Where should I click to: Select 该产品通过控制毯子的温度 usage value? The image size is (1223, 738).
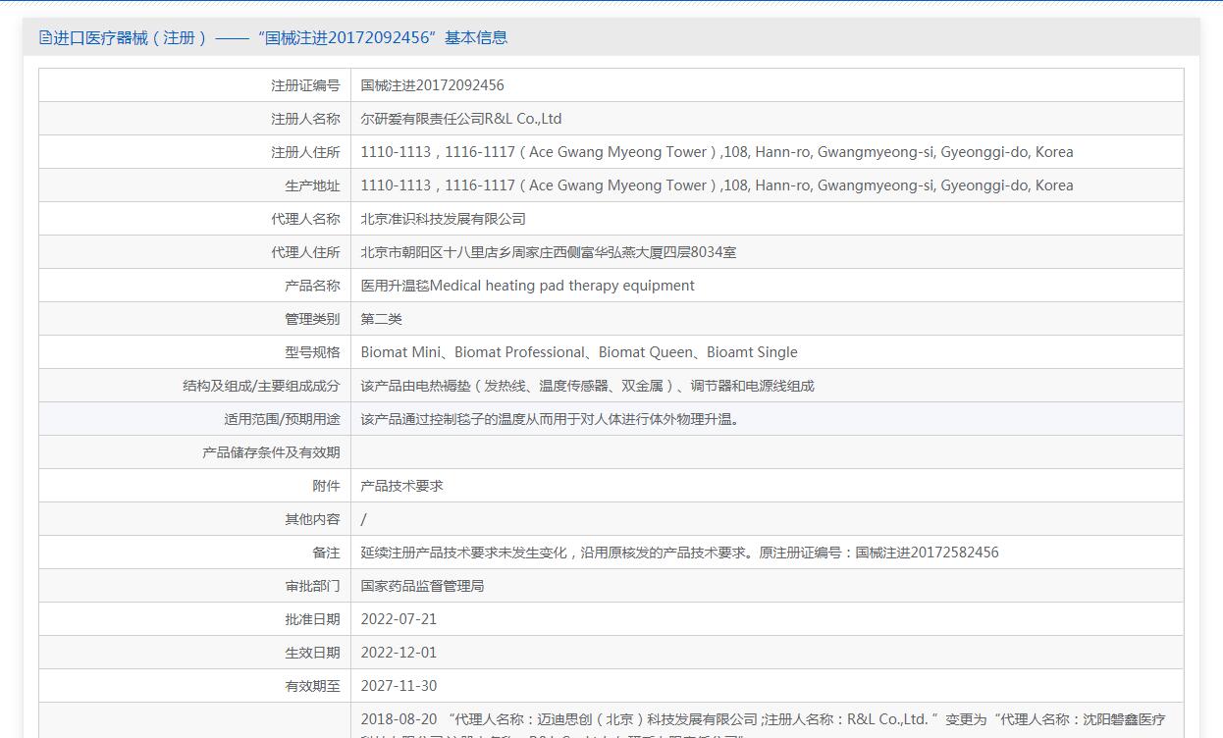click(x=551, y=419)
